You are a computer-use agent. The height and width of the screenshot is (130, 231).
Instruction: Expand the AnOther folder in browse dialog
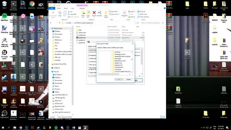pos(111,52)
